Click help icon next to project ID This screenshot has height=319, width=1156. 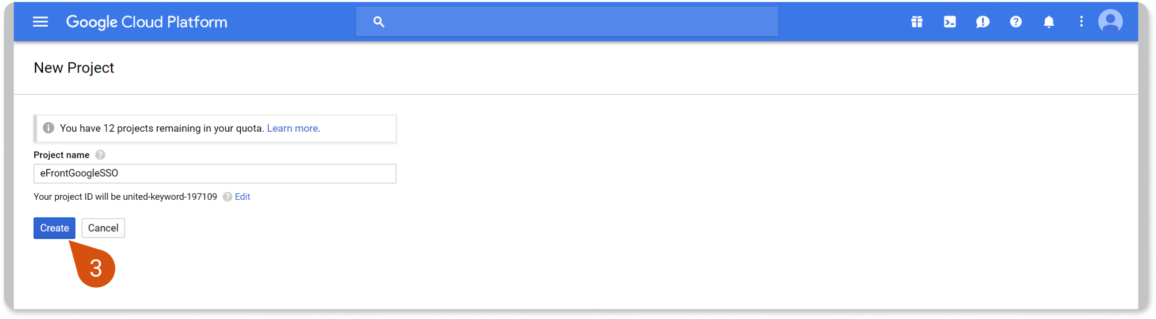click(x=227, y=197)
